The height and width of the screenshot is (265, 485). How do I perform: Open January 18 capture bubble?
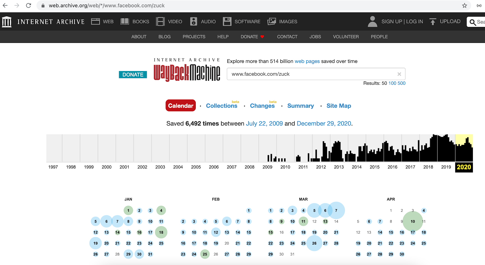[x=161, y=232]
